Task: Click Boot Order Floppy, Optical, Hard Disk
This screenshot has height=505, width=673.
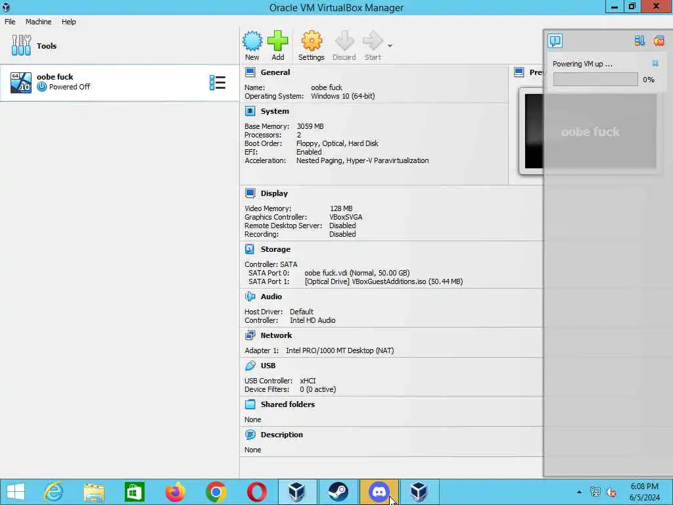Action: coord(337,143)
